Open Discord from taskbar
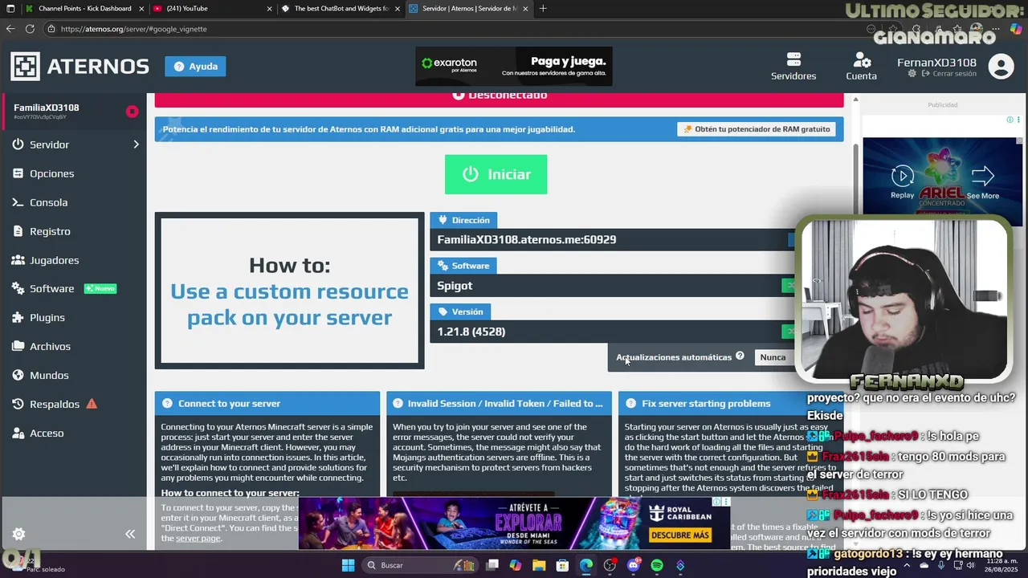 click(634, 565)
